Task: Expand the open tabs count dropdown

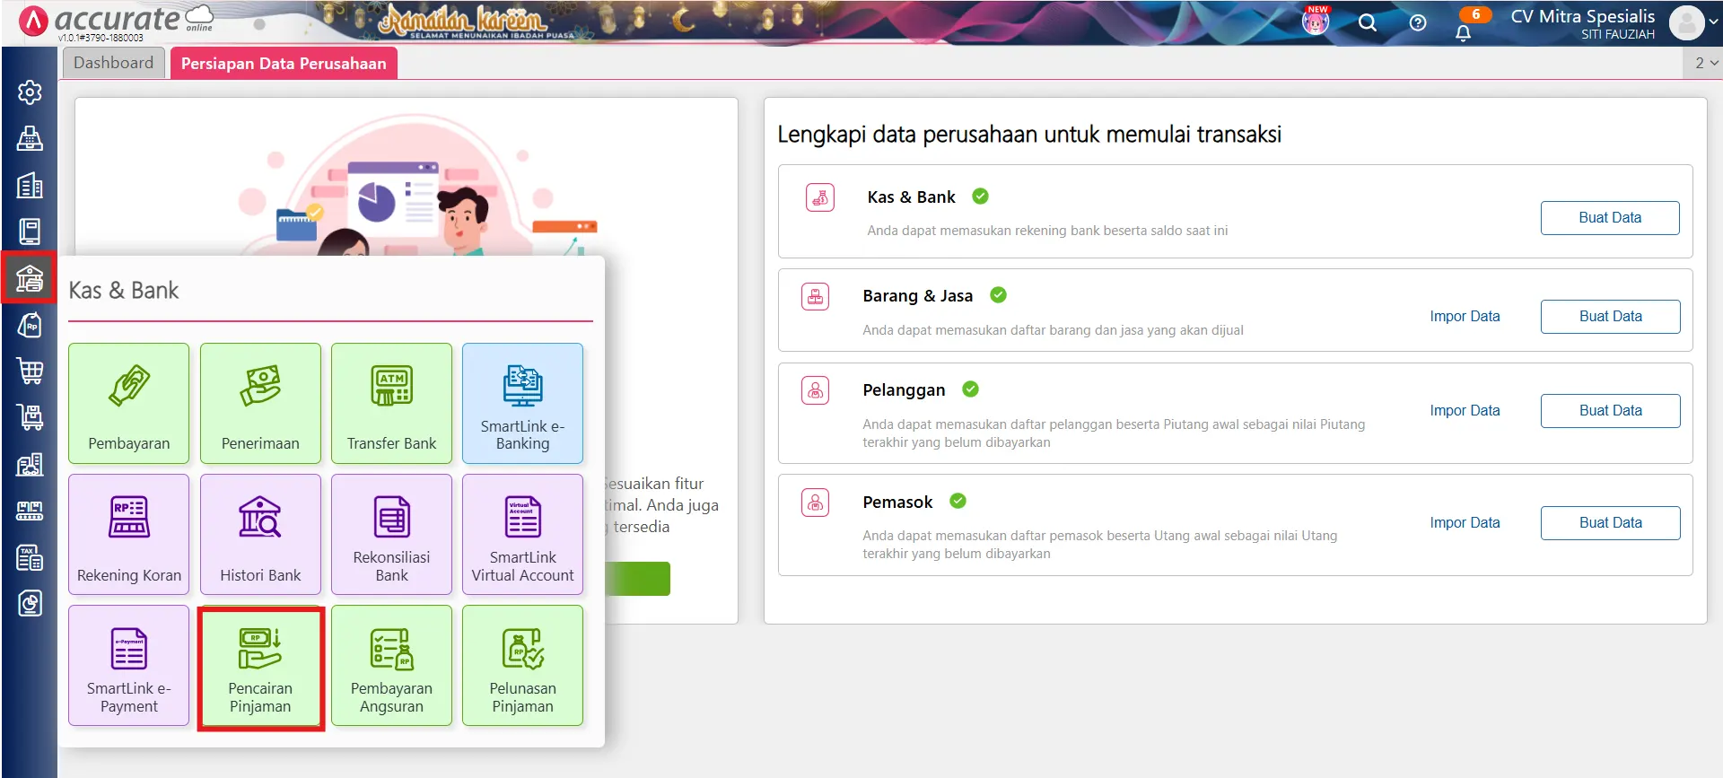Action: (x=1706, y=63)
